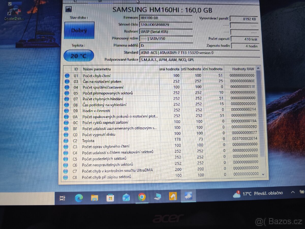The height and width of the screenshot is (229, 305).
Task: Click the SMART list scrollbar thumb
Action: 260,113
